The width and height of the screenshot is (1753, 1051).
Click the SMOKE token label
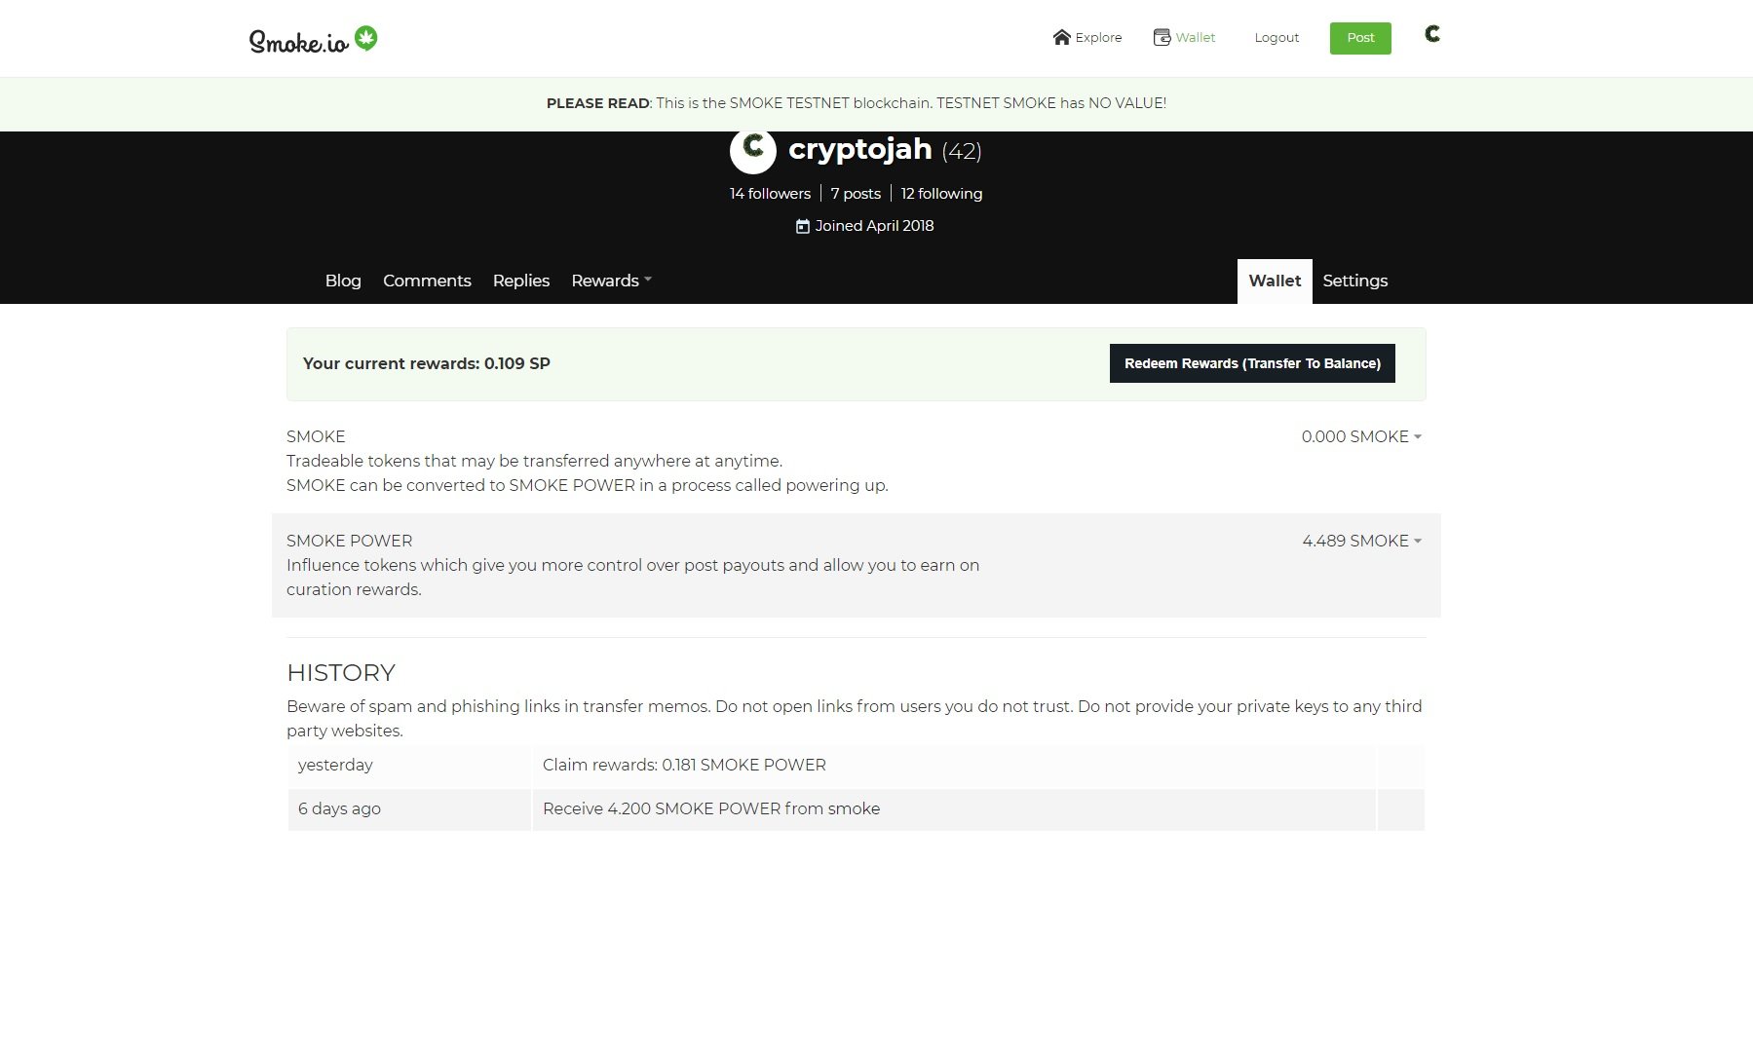[x=316, y=436]
